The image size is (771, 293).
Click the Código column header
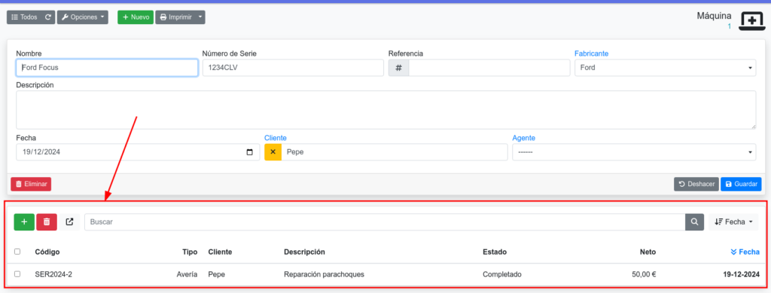(x=47, y=252)
